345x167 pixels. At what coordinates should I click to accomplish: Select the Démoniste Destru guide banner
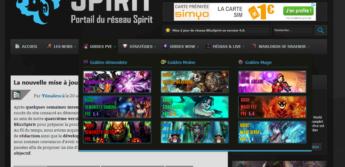pyautogui.click(x=117, y=132)
